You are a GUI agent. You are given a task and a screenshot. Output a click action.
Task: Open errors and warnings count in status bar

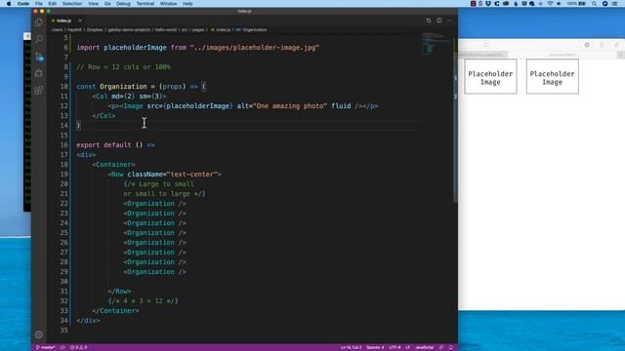pyautogui.click(x=78, y=347)
